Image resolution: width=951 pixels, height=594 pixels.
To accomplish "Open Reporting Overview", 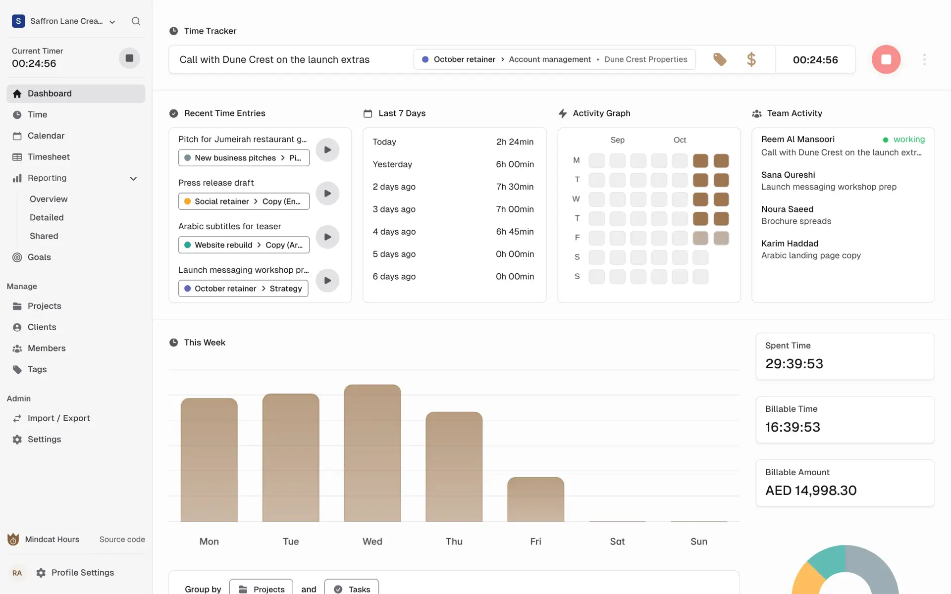I will tap(49, 199).
